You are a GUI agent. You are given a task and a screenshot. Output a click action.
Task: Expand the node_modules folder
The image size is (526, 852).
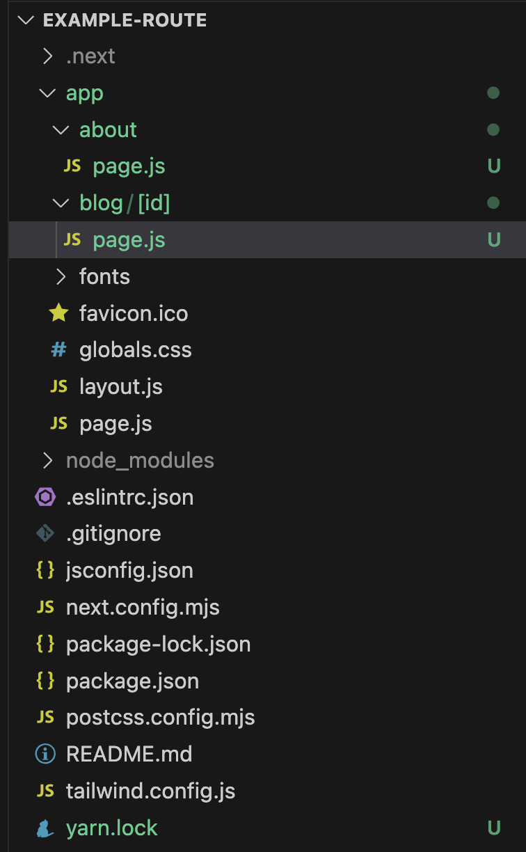pyautogui.click(x=47, y=460)
